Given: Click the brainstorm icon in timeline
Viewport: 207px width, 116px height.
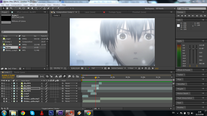Looking at the screenshot, I should [69, 76].
